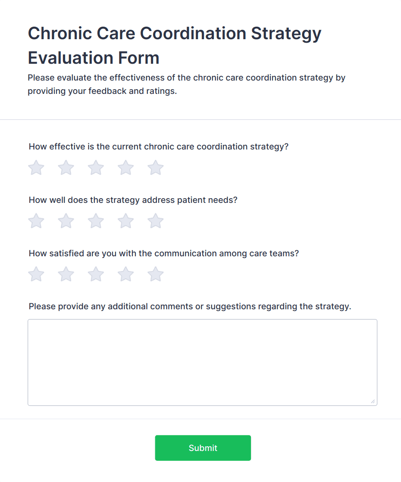The image size is (401, 482).
Task: Give two stars for communication satisfaction
Action: click(x=66, y=274)
